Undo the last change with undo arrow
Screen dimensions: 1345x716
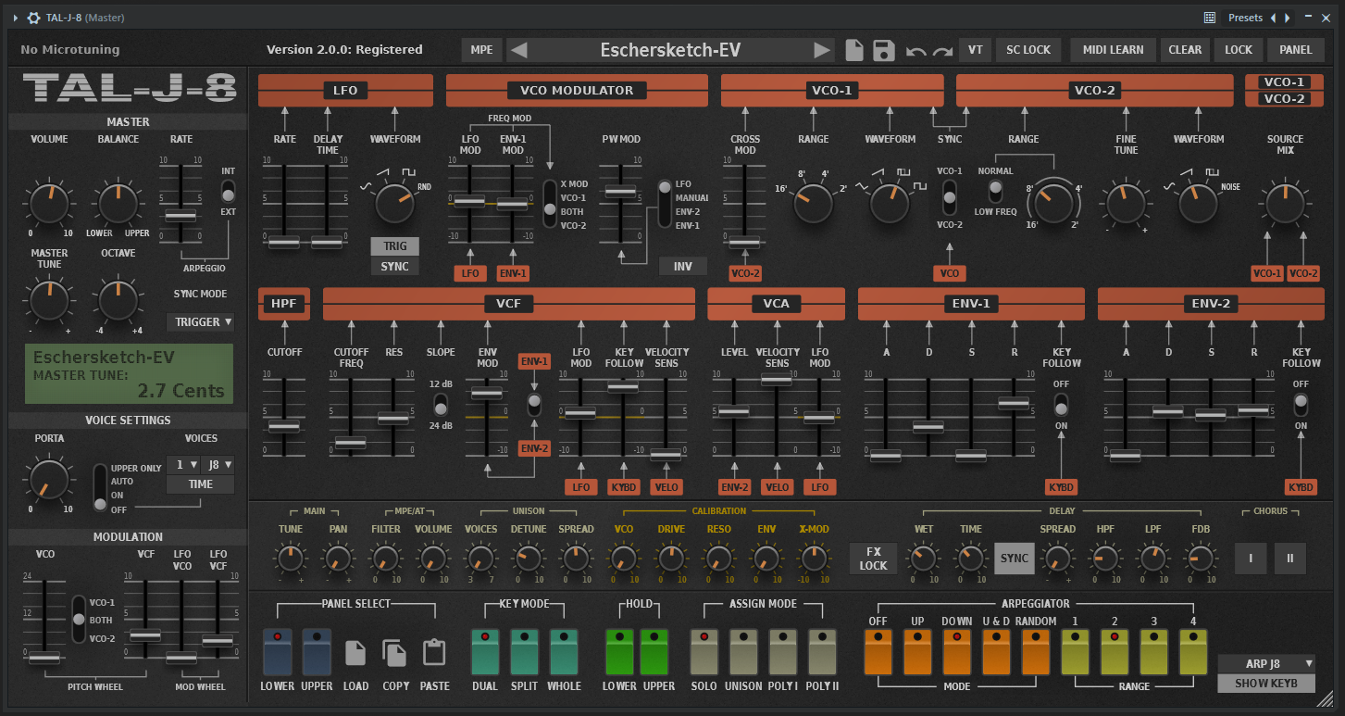tap(916, 51)
